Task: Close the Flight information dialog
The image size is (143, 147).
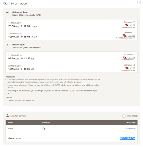Action: tap(139, 2)
